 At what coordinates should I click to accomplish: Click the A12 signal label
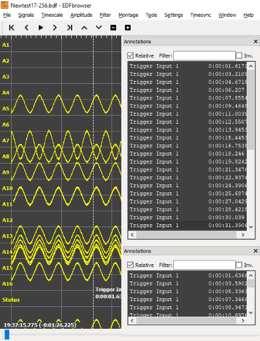(x=8, y=220)
